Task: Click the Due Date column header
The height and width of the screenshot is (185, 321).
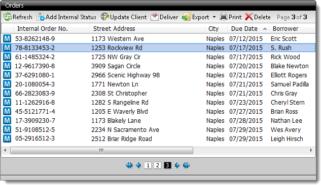Action: [x=248, y=28]
